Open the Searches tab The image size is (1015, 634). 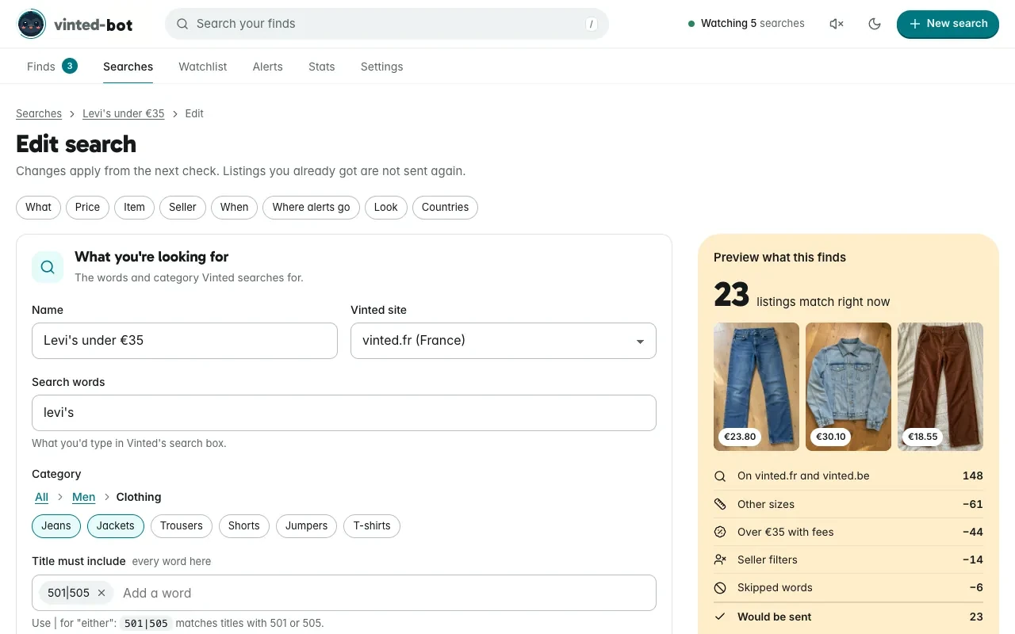(128, 67)
